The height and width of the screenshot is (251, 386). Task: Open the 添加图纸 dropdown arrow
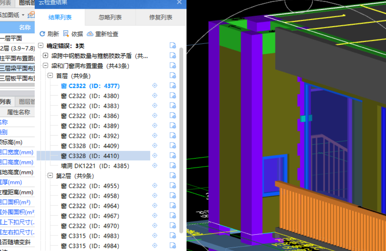pos(23,15)
